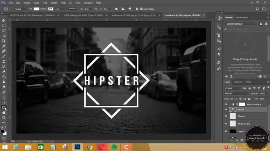Open the tool preset picker arrow
The image size is (270, 151).
pos(10,9)
